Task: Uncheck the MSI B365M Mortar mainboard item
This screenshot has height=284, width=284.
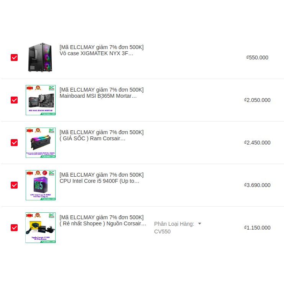Action: 14,100
